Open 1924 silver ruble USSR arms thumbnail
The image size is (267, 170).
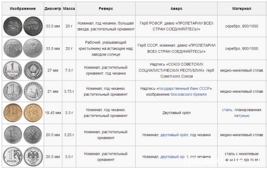[33, 48]
